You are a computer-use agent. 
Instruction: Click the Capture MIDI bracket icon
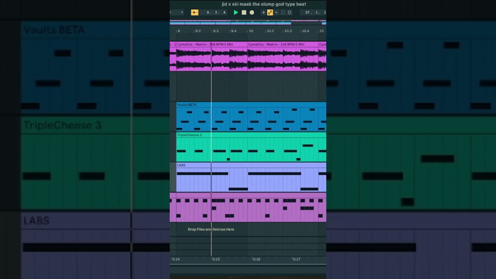[283, 12]
